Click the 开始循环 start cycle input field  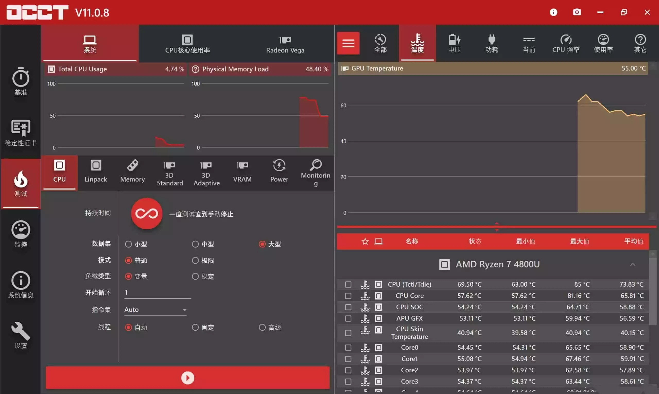point(157,292)
